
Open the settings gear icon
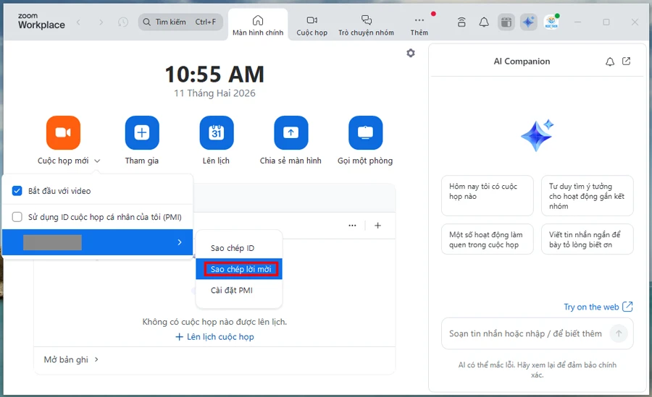(411, 53)
